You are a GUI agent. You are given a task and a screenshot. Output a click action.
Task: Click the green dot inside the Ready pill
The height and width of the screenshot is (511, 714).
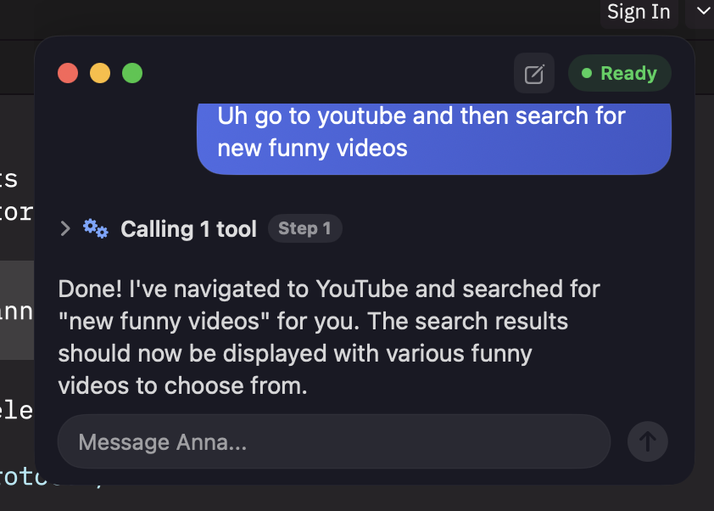[588, 73]
